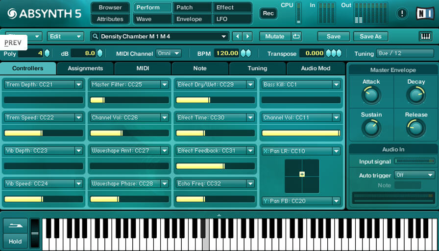Click the Poly value stepper
The width and height of the screenshot is (439, 251).
(47, 53)
